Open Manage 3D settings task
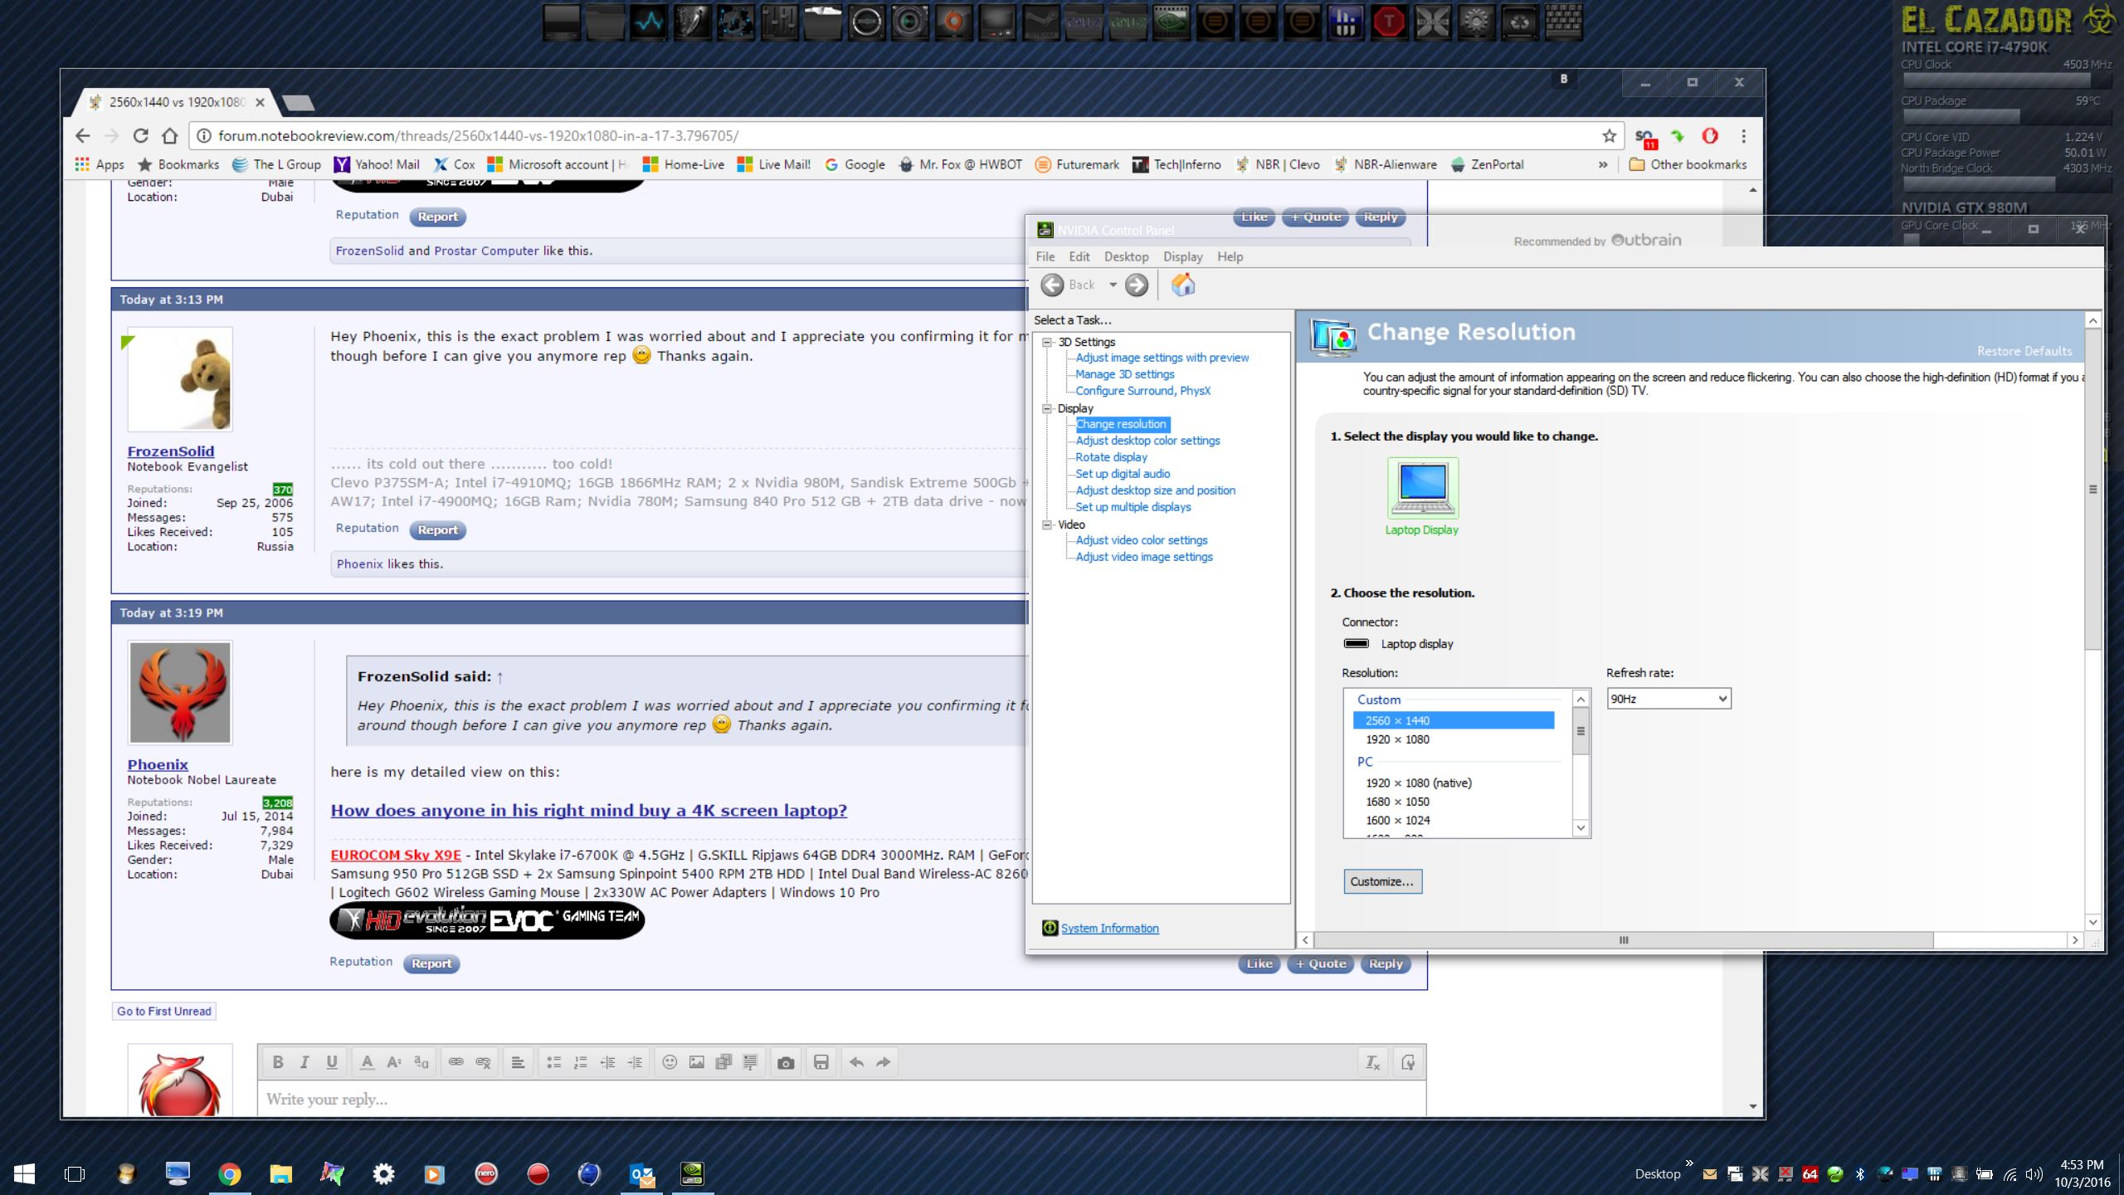The height and width of the screenshot is (1195, 2124). [x=1124, y=374]
